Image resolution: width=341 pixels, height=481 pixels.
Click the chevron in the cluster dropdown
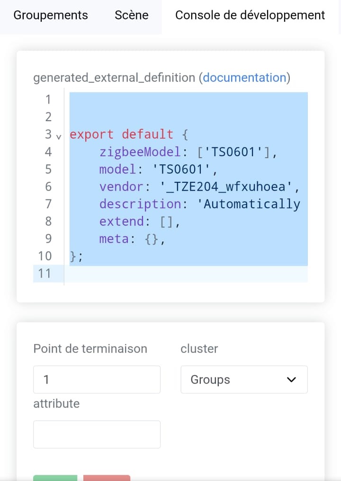pyautogui.click(x=291, y=380)
